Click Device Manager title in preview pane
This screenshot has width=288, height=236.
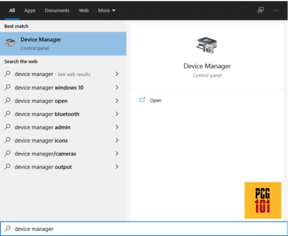(207, 66)
